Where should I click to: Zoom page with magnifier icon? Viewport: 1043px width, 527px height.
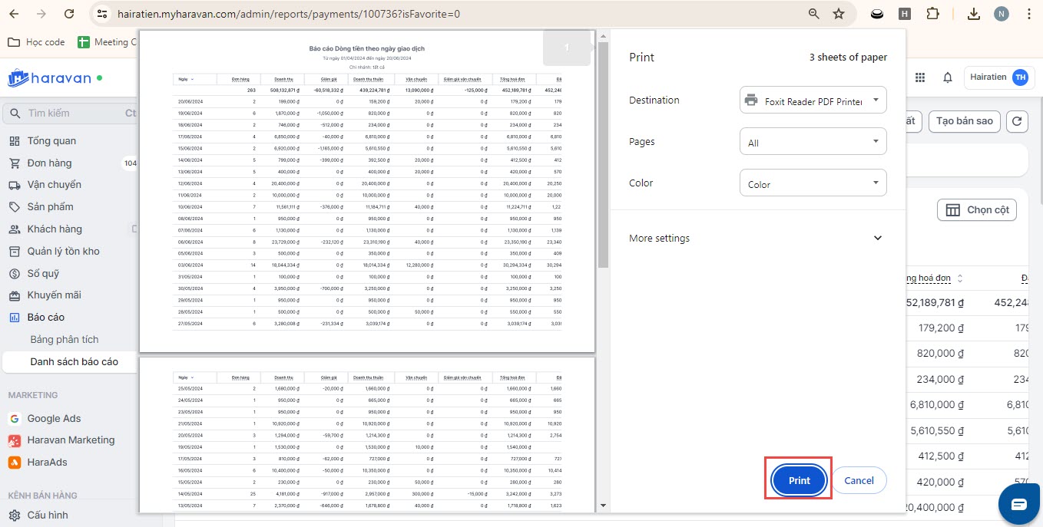[x=814, y=14]
